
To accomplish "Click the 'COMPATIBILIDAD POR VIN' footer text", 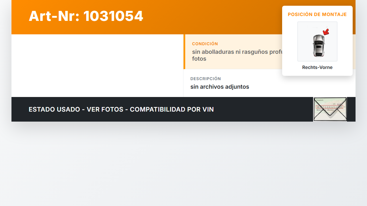I will [x=172, y=109].
